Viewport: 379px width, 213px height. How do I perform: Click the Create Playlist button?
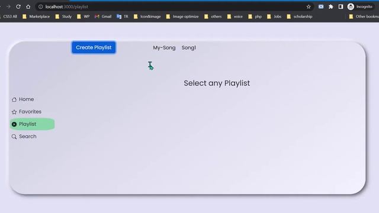(x=94, y=47)
